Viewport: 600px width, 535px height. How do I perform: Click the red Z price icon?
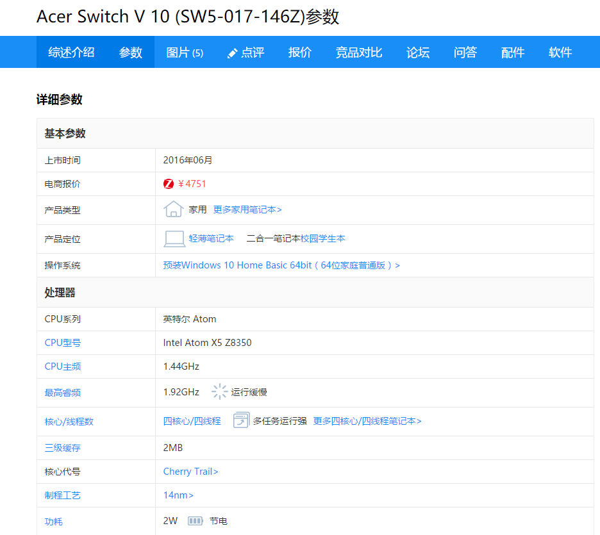tap(169, 184)
